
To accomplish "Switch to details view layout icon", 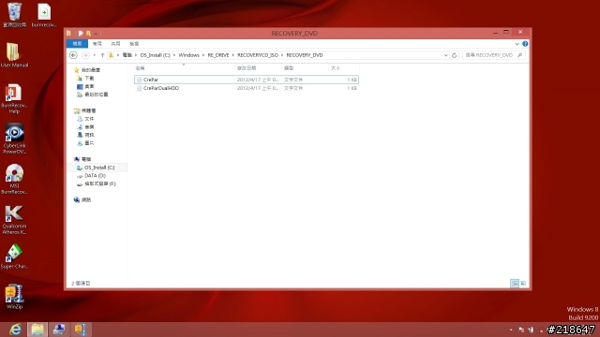I will click(515, 283).
